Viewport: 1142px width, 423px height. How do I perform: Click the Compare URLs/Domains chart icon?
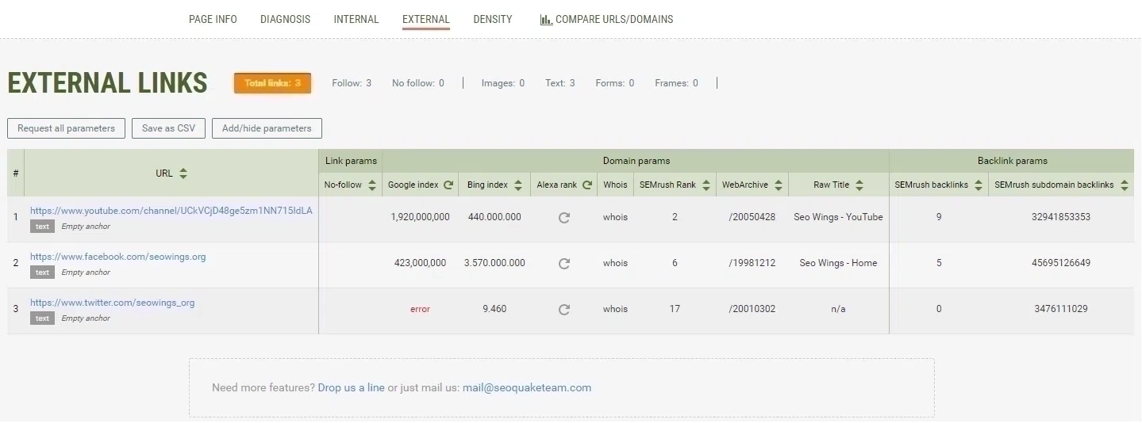coord(546,20)
